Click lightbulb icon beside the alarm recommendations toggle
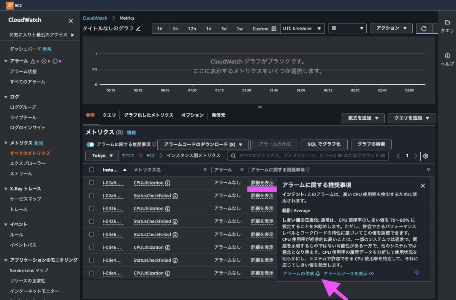Image resolution: width=456 pixels, height=300 pixels. [154, 144]
